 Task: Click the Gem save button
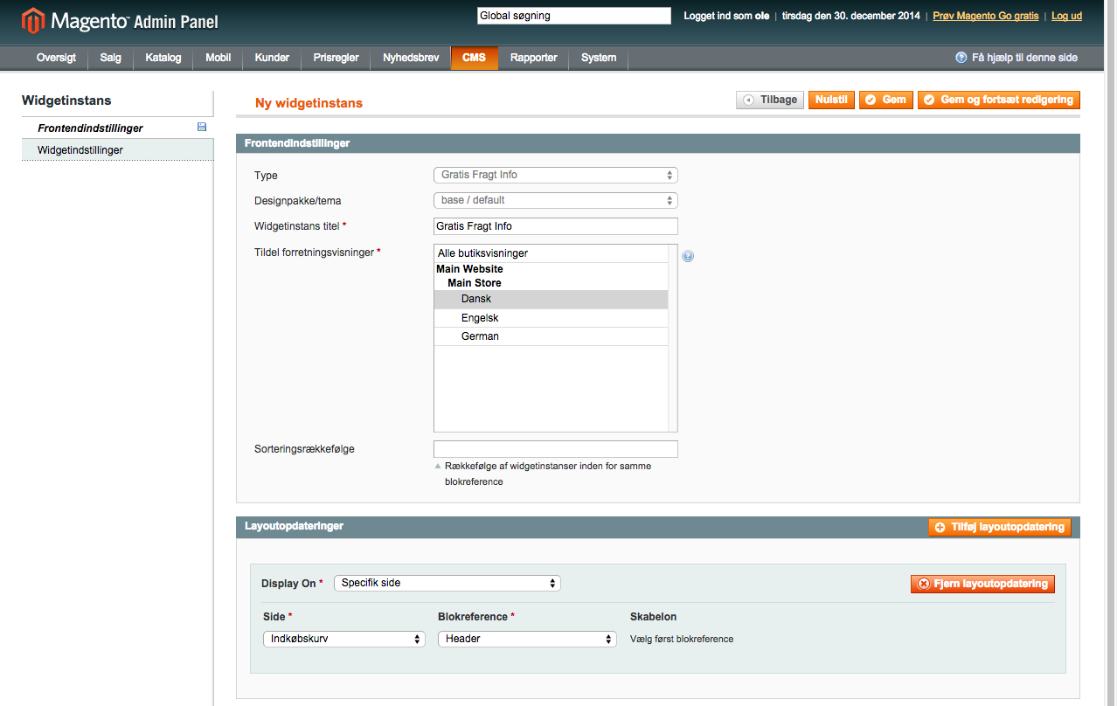[885, 100]
